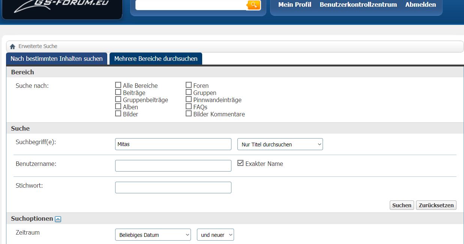Image resolution: width=464 pixels, height=244 pixels.
Task: Click the orange magnifier search icon
Action: (254, 5)
